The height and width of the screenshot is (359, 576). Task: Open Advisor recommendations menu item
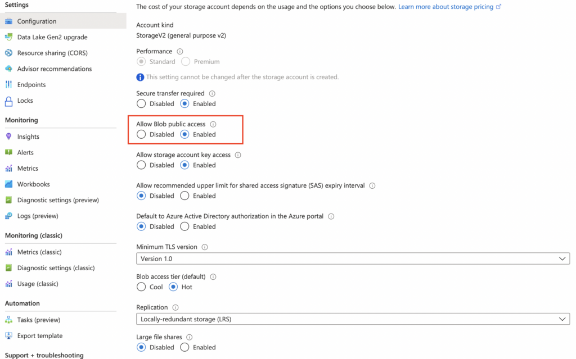55,69
